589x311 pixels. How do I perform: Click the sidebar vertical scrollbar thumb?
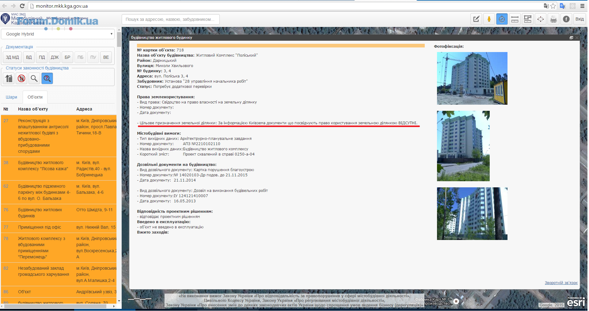[x=119, y=39]
